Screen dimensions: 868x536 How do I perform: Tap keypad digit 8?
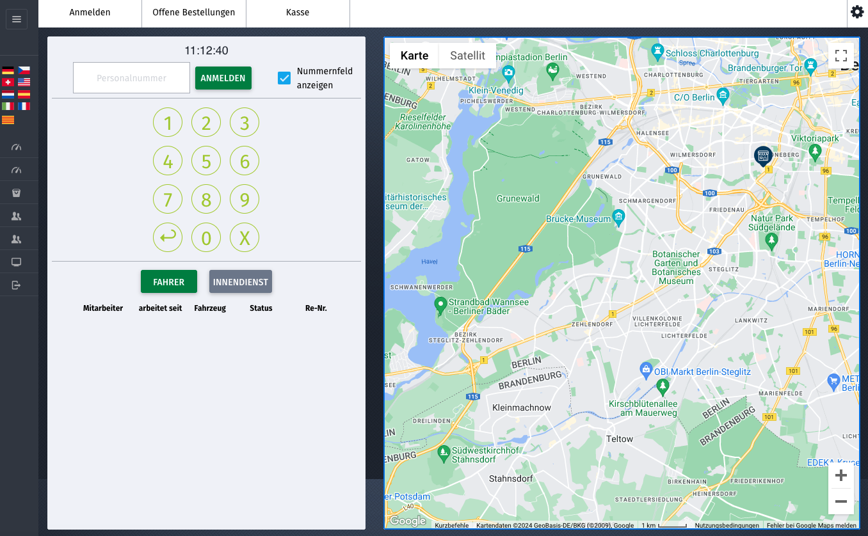point(206,199)
